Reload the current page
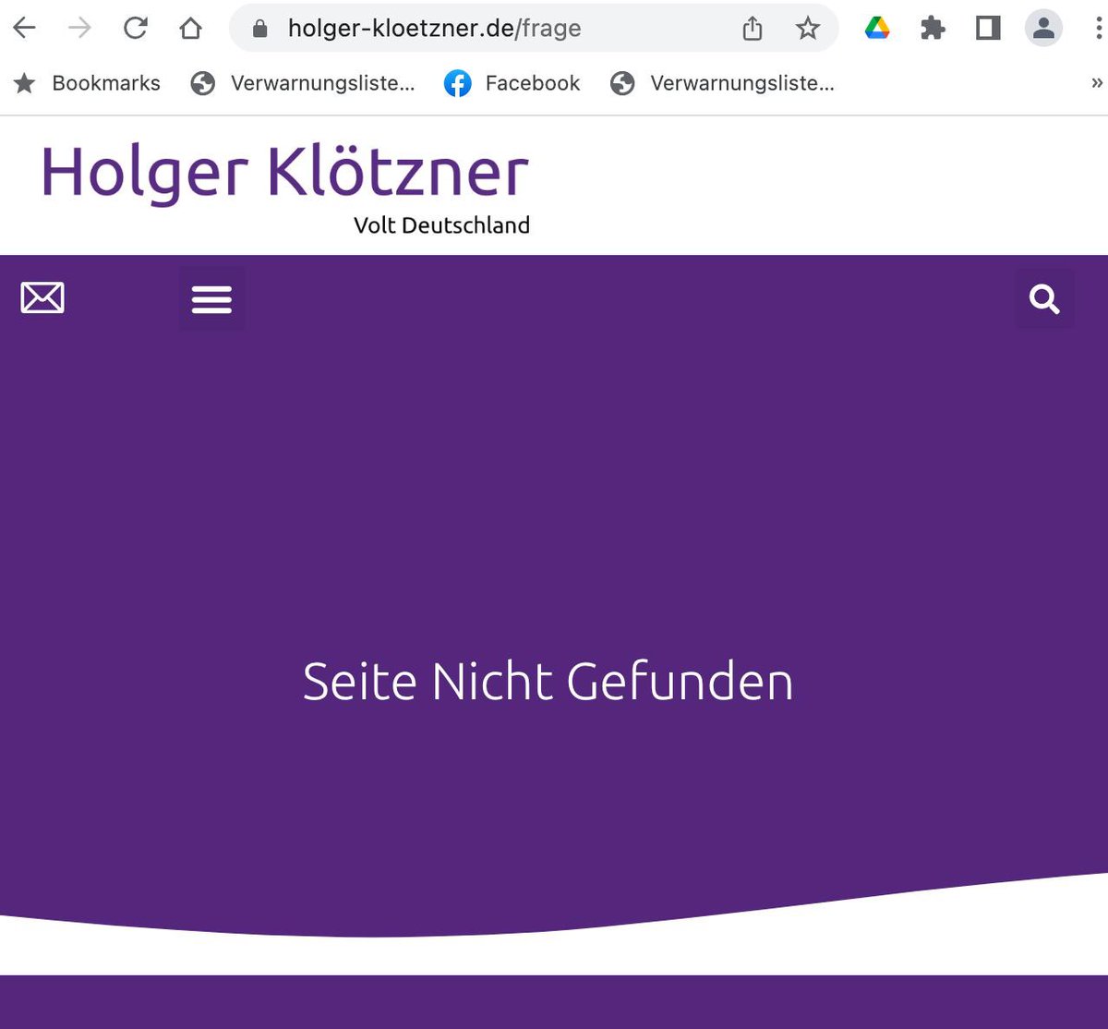This screenshot has height=1029, width=1108. point(135,28)
